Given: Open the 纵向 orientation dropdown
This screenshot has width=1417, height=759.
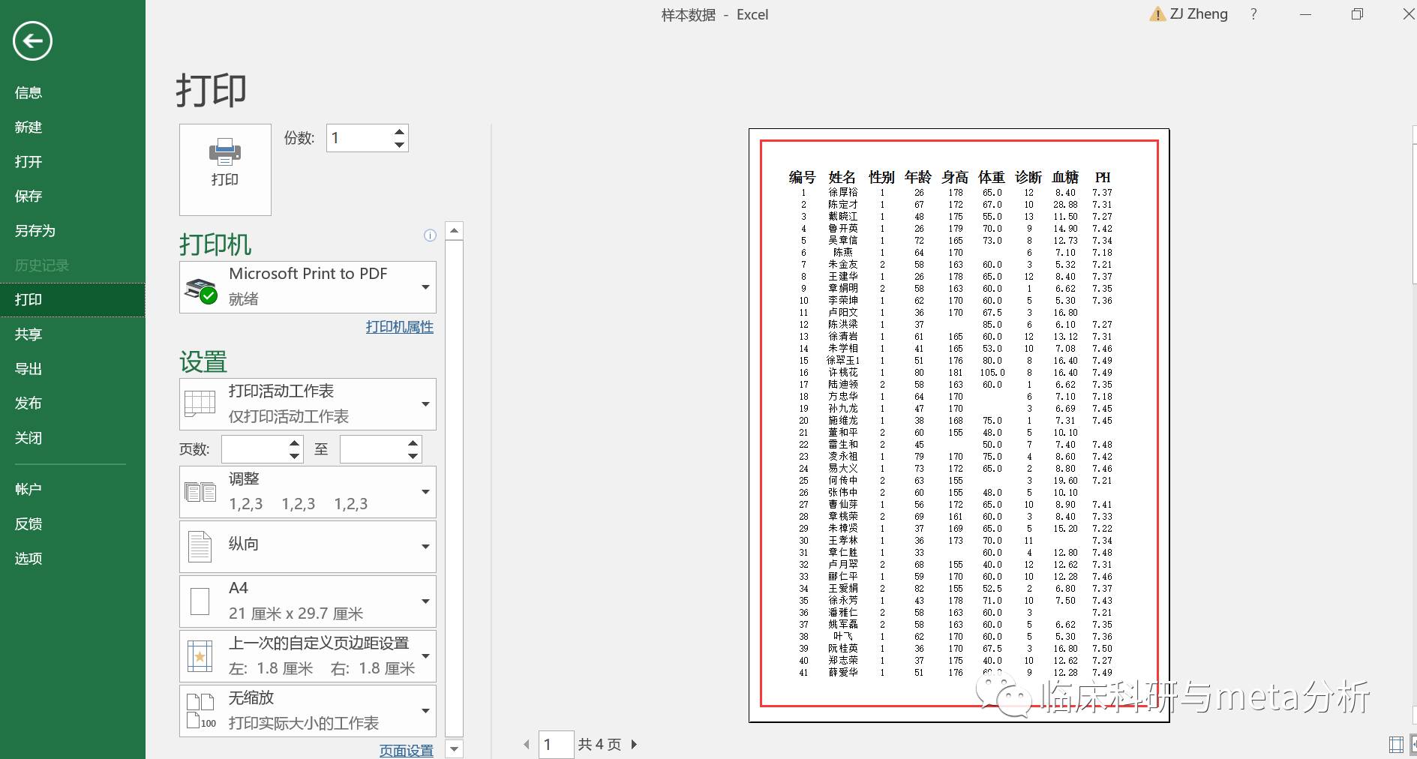Looking at the screenshot, I should pos(308,547).
